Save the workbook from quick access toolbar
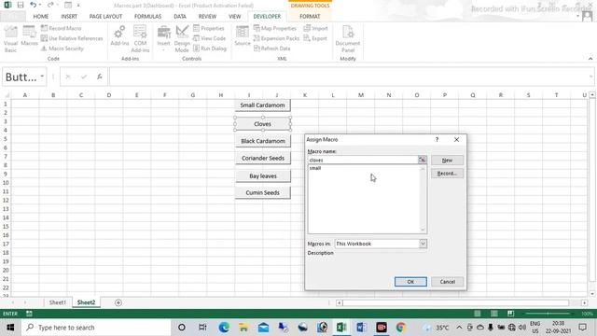 click(x=21, y=5)
